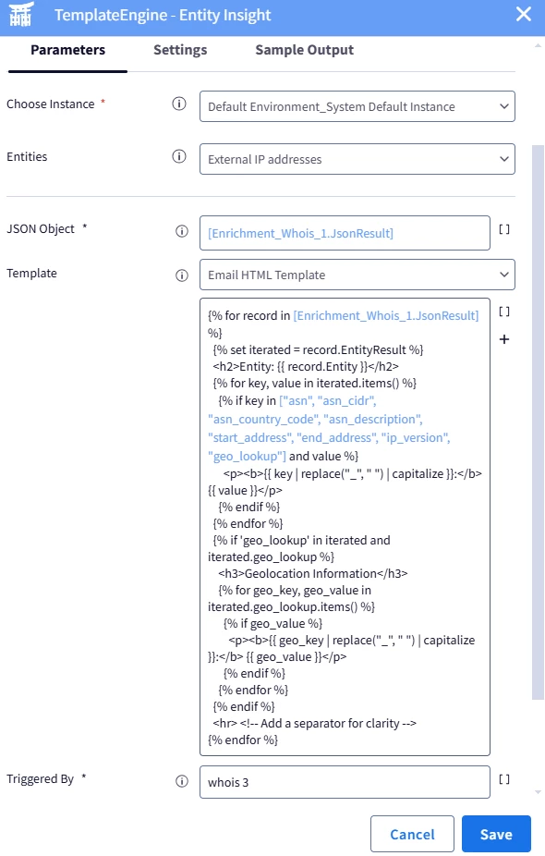Switch to the Settings tab
The image size is (545, 856).
point(180,50)
